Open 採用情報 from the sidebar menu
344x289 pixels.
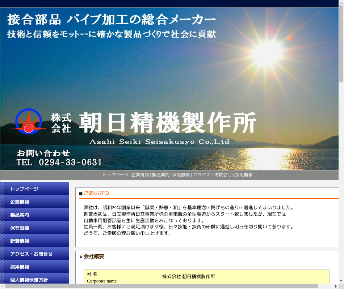[20, 267]
